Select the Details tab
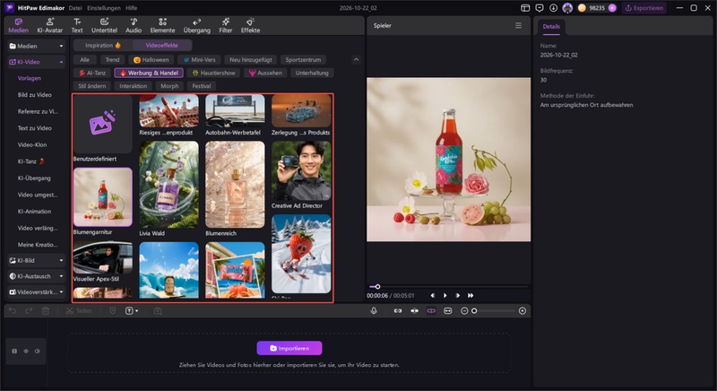Viewport: 717px width, 391px height. point(551,27)
